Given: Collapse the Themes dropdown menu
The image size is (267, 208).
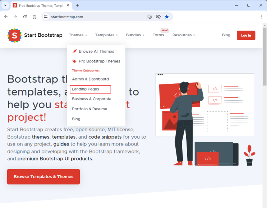Looking at the screenshot, I should tap(78, 35).
